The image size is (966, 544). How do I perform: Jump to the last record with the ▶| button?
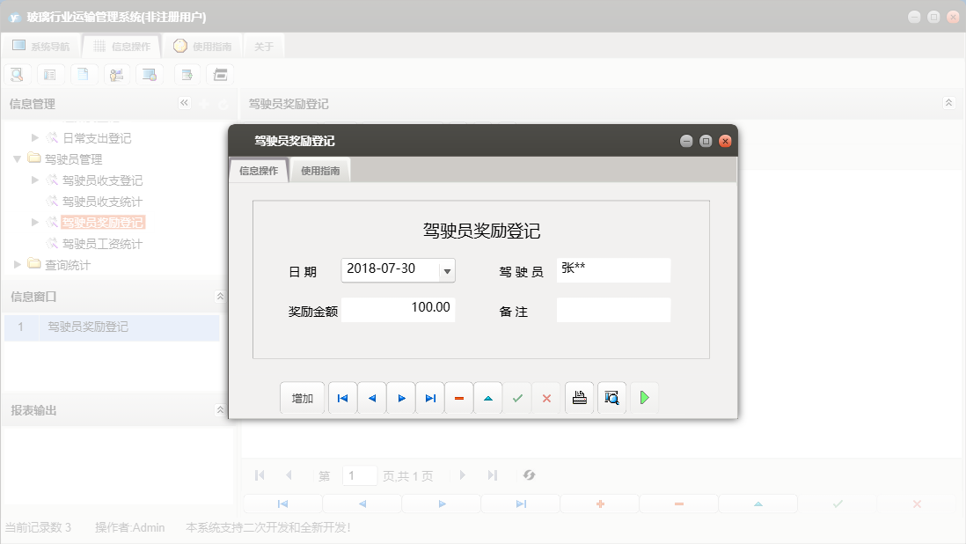point(429,397)
